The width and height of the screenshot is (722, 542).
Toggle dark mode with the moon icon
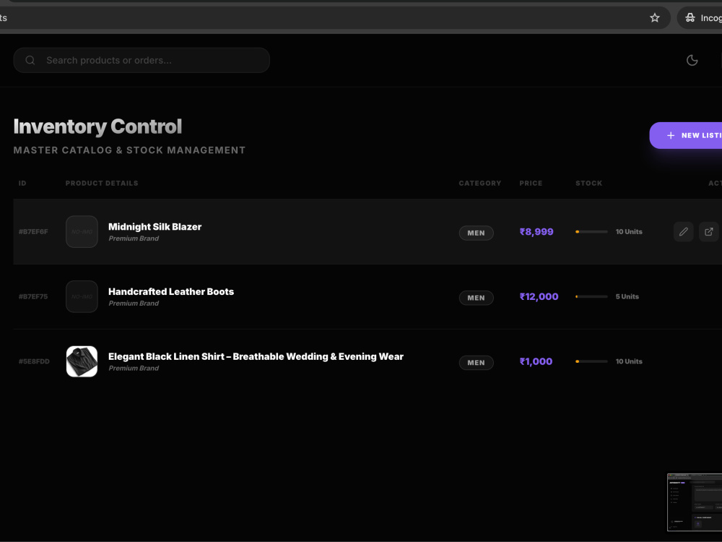(692, 61)
